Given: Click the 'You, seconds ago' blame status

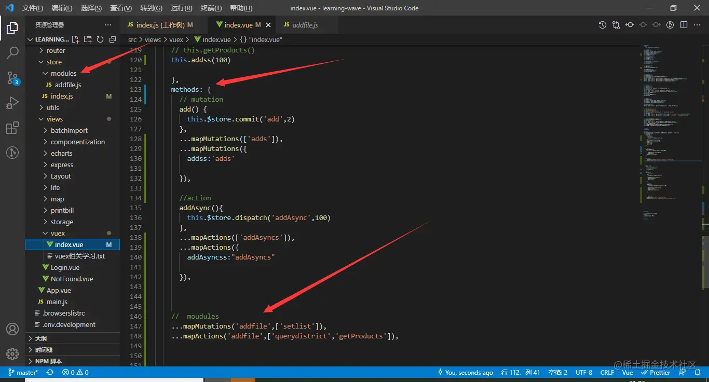Looking at the screenshot, I should click(x=465, y=372).
